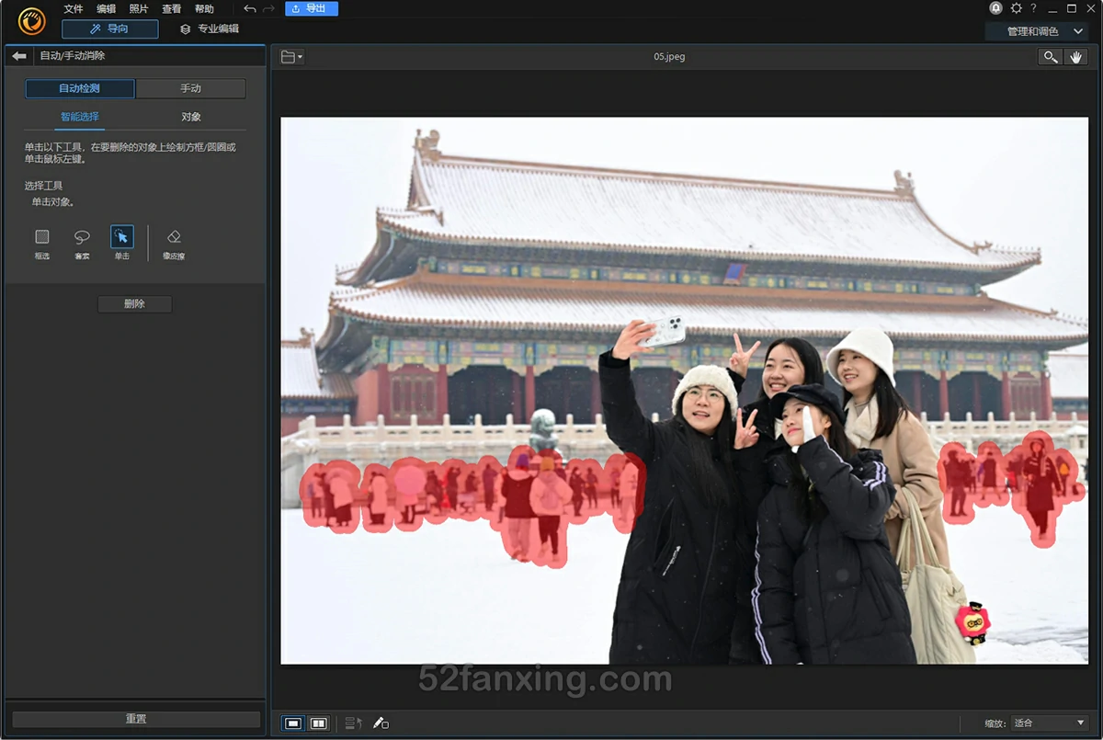
Task: Click the PhotoDirector logo icon
Action: 32,20
